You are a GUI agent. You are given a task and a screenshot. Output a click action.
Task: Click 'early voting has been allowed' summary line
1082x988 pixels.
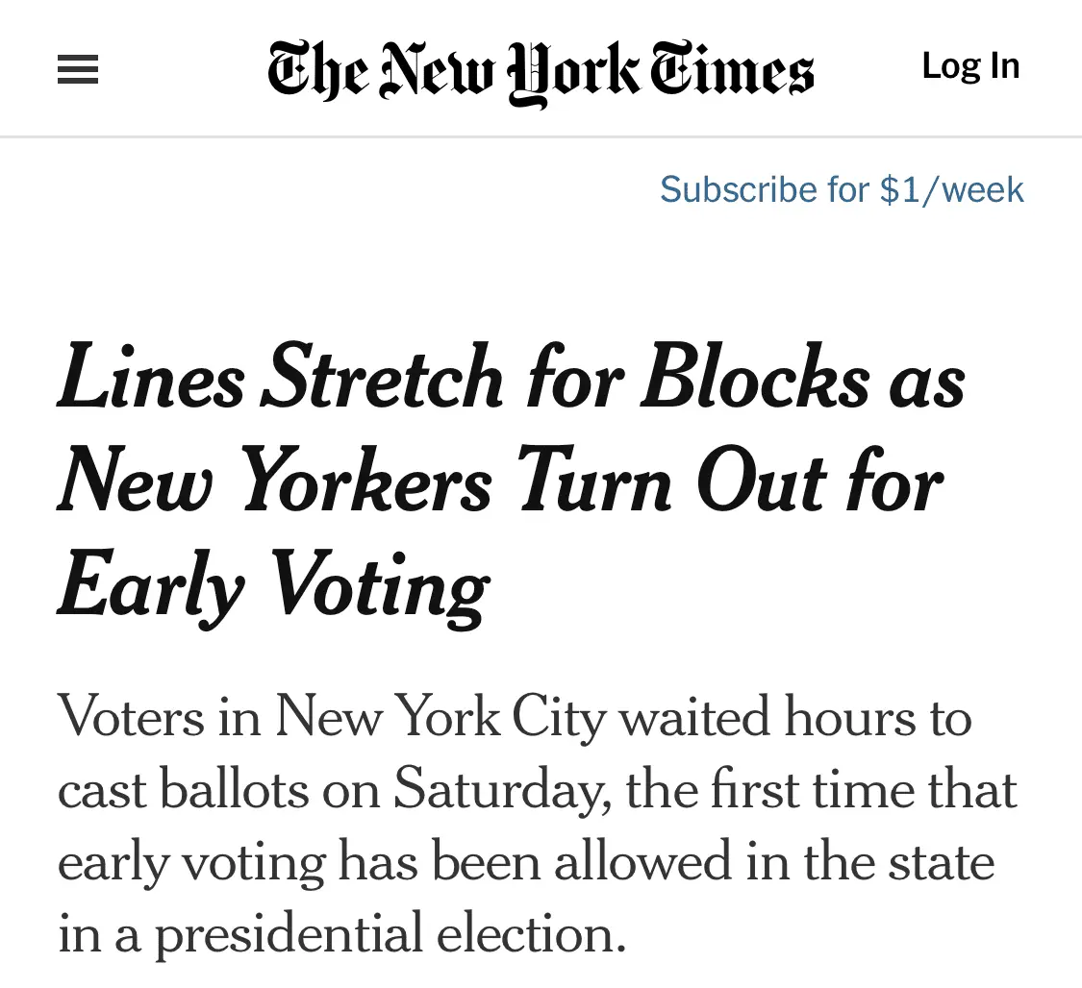coord(385,861)
